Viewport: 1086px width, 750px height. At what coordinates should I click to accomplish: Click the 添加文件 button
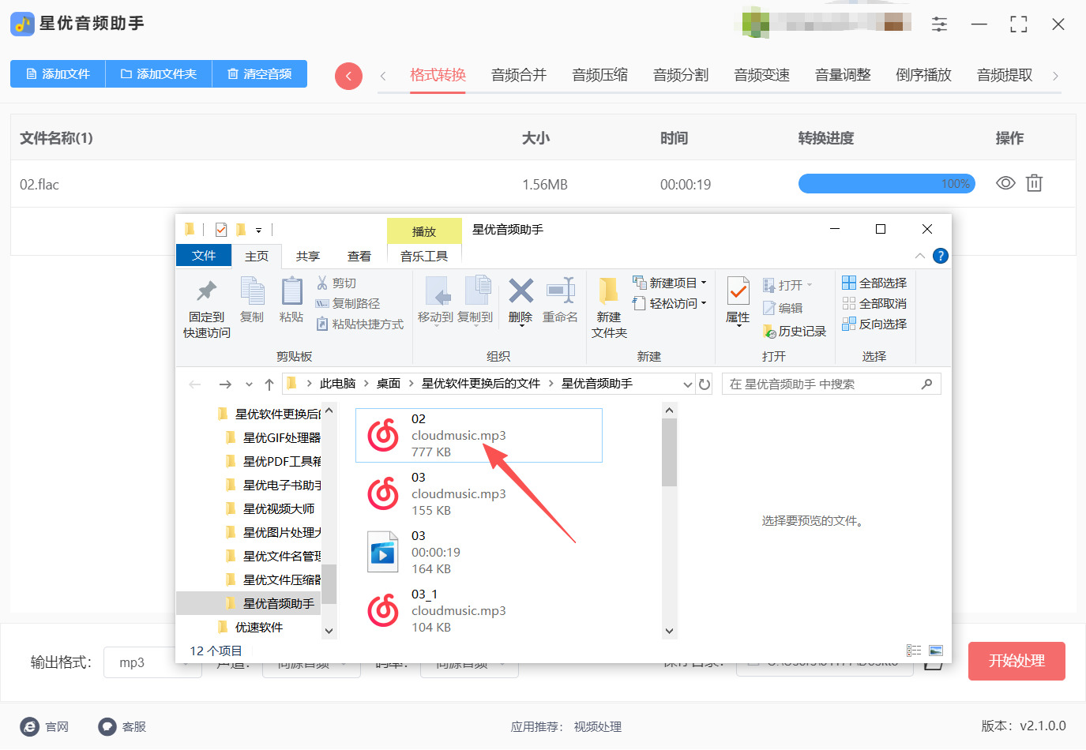coord(58,73)
